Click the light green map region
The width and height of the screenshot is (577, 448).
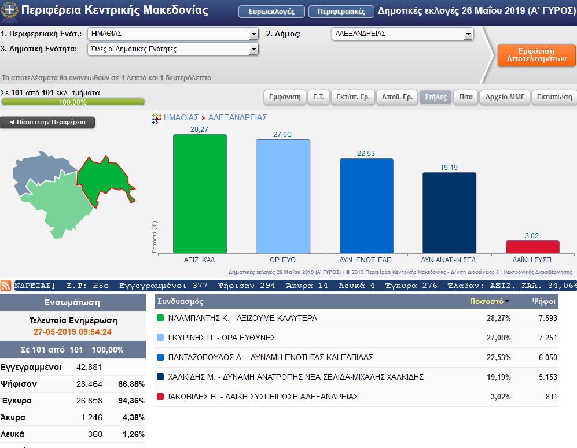[61, 204]
